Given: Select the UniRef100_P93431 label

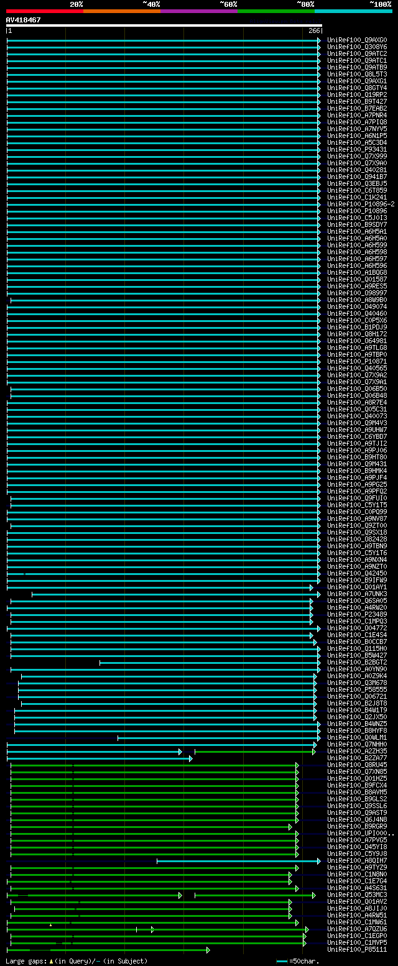Looking at the screenshot, I should 357,149.
